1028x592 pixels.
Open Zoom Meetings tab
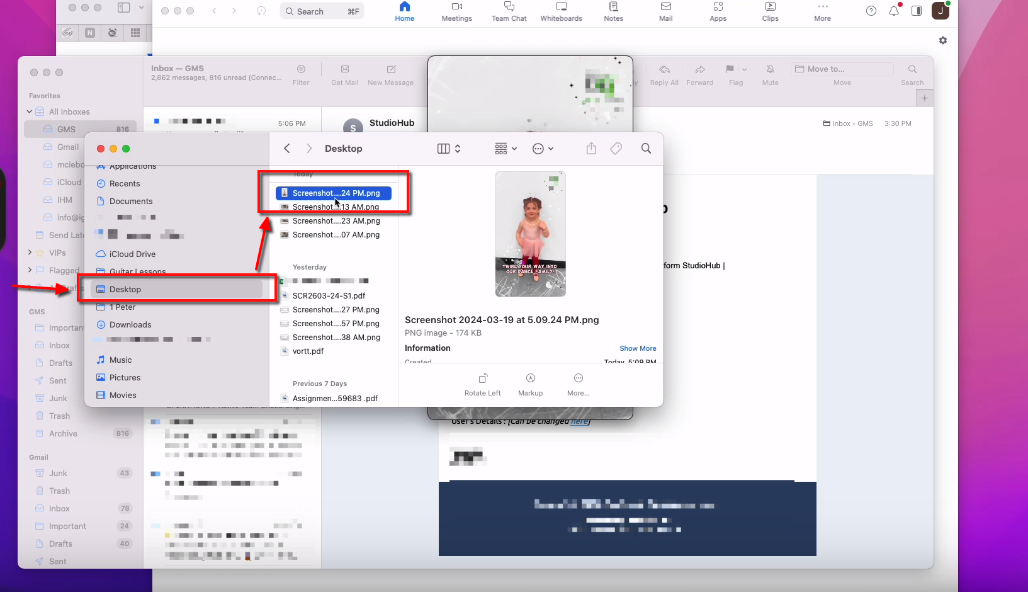(x=456, y=11)
